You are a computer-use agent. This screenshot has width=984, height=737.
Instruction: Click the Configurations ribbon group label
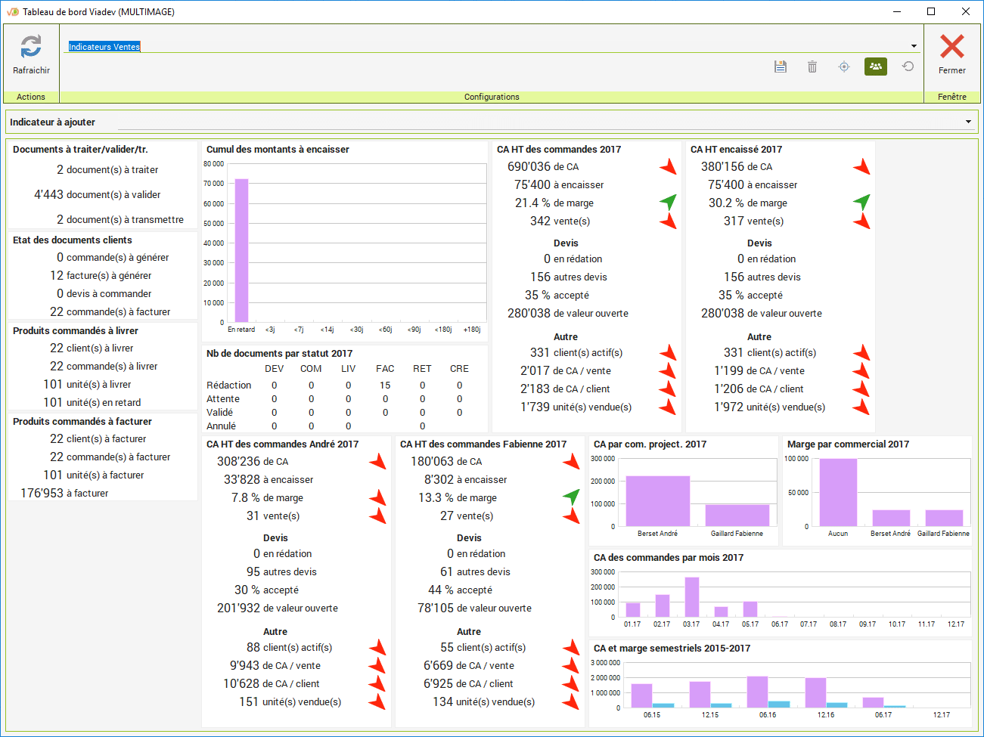(x=492, y=97)
